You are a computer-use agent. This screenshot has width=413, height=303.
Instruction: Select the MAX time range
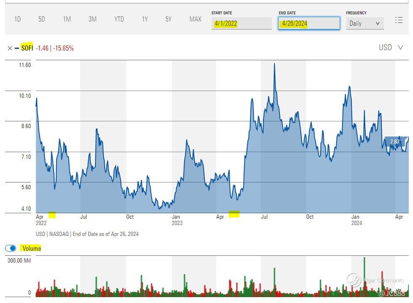196,19
